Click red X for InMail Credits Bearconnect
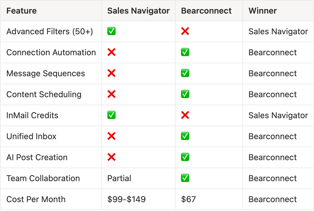The height and width of the screenshot is (211, 314). (x=185, y=115)
